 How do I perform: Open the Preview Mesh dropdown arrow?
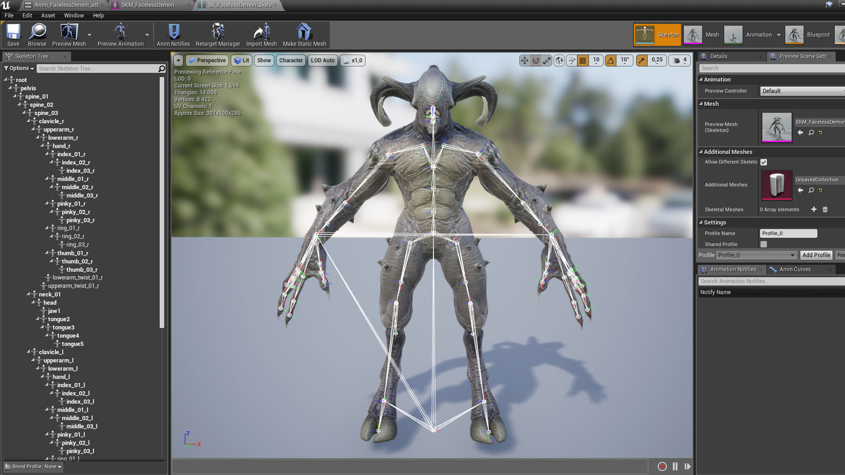tap(89, 35)
